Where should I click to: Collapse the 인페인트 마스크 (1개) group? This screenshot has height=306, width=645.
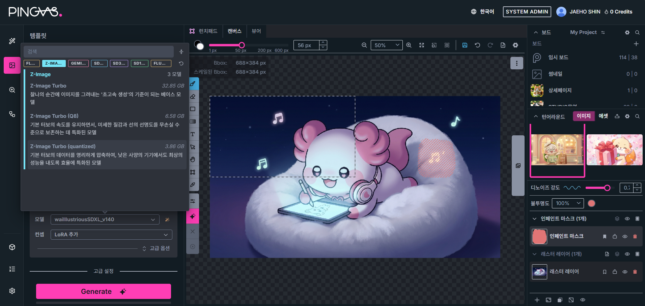coord(534,219)
